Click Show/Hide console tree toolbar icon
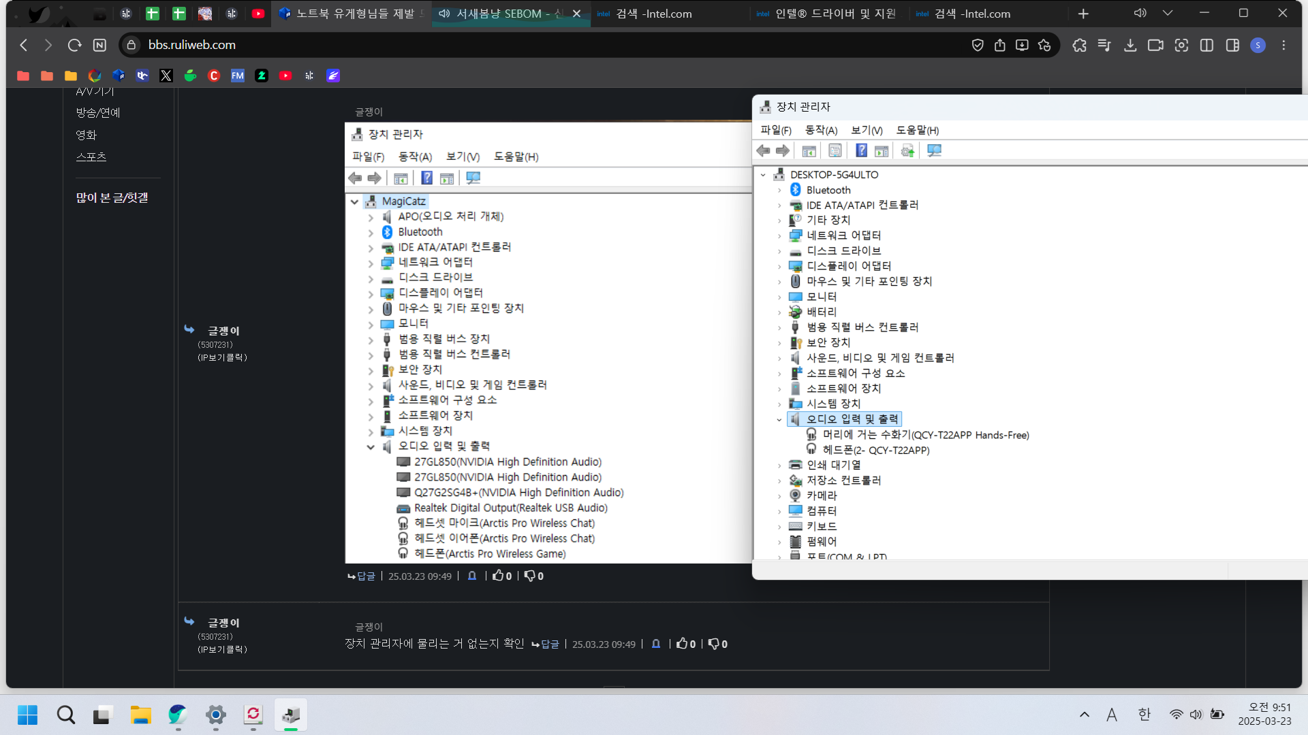This screenshot has width=1308, height=735. point(809,151)
